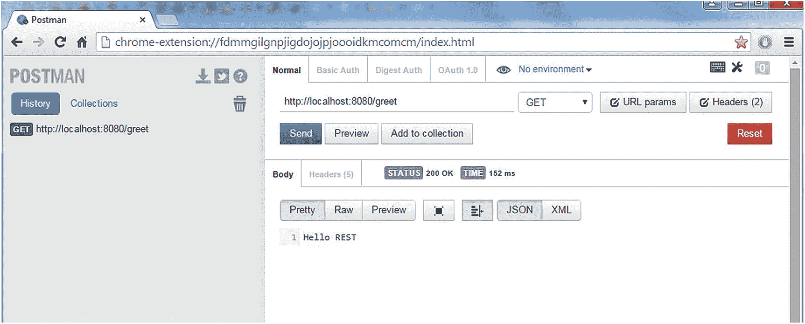
Task: Toggle environment quick look eye icon
Action: point(503,70)
